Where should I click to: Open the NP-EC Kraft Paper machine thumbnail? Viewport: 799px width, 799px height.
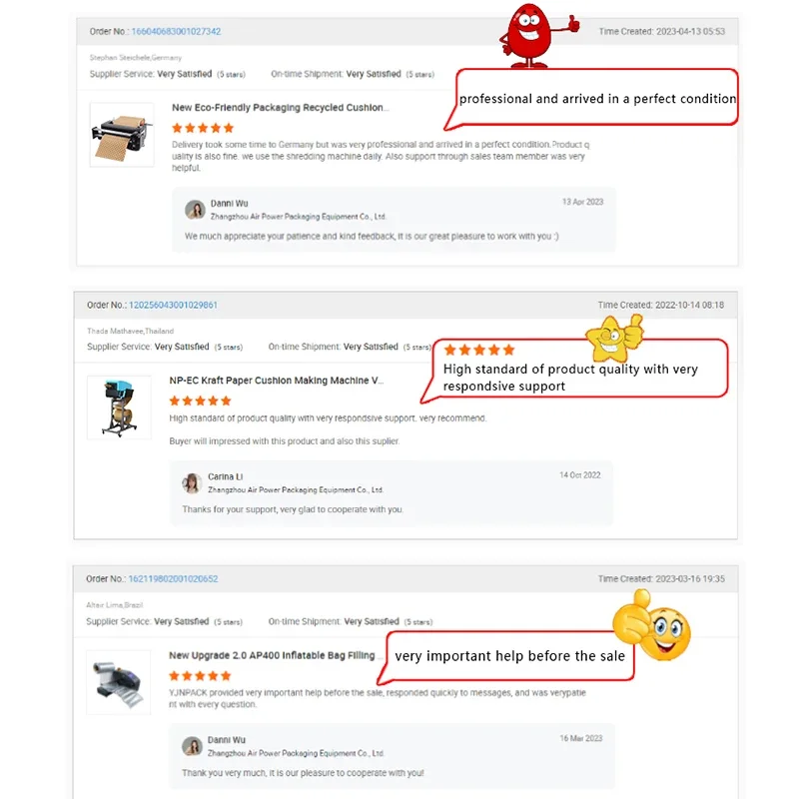119,407
